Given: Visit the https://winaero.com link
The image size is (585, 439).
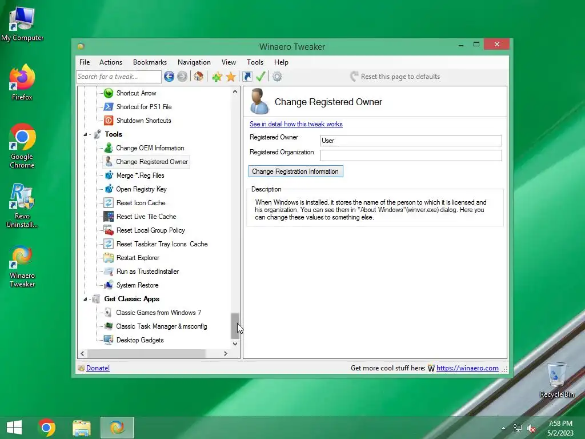Looking at the screenshot, I should click(x=467, y=368).
